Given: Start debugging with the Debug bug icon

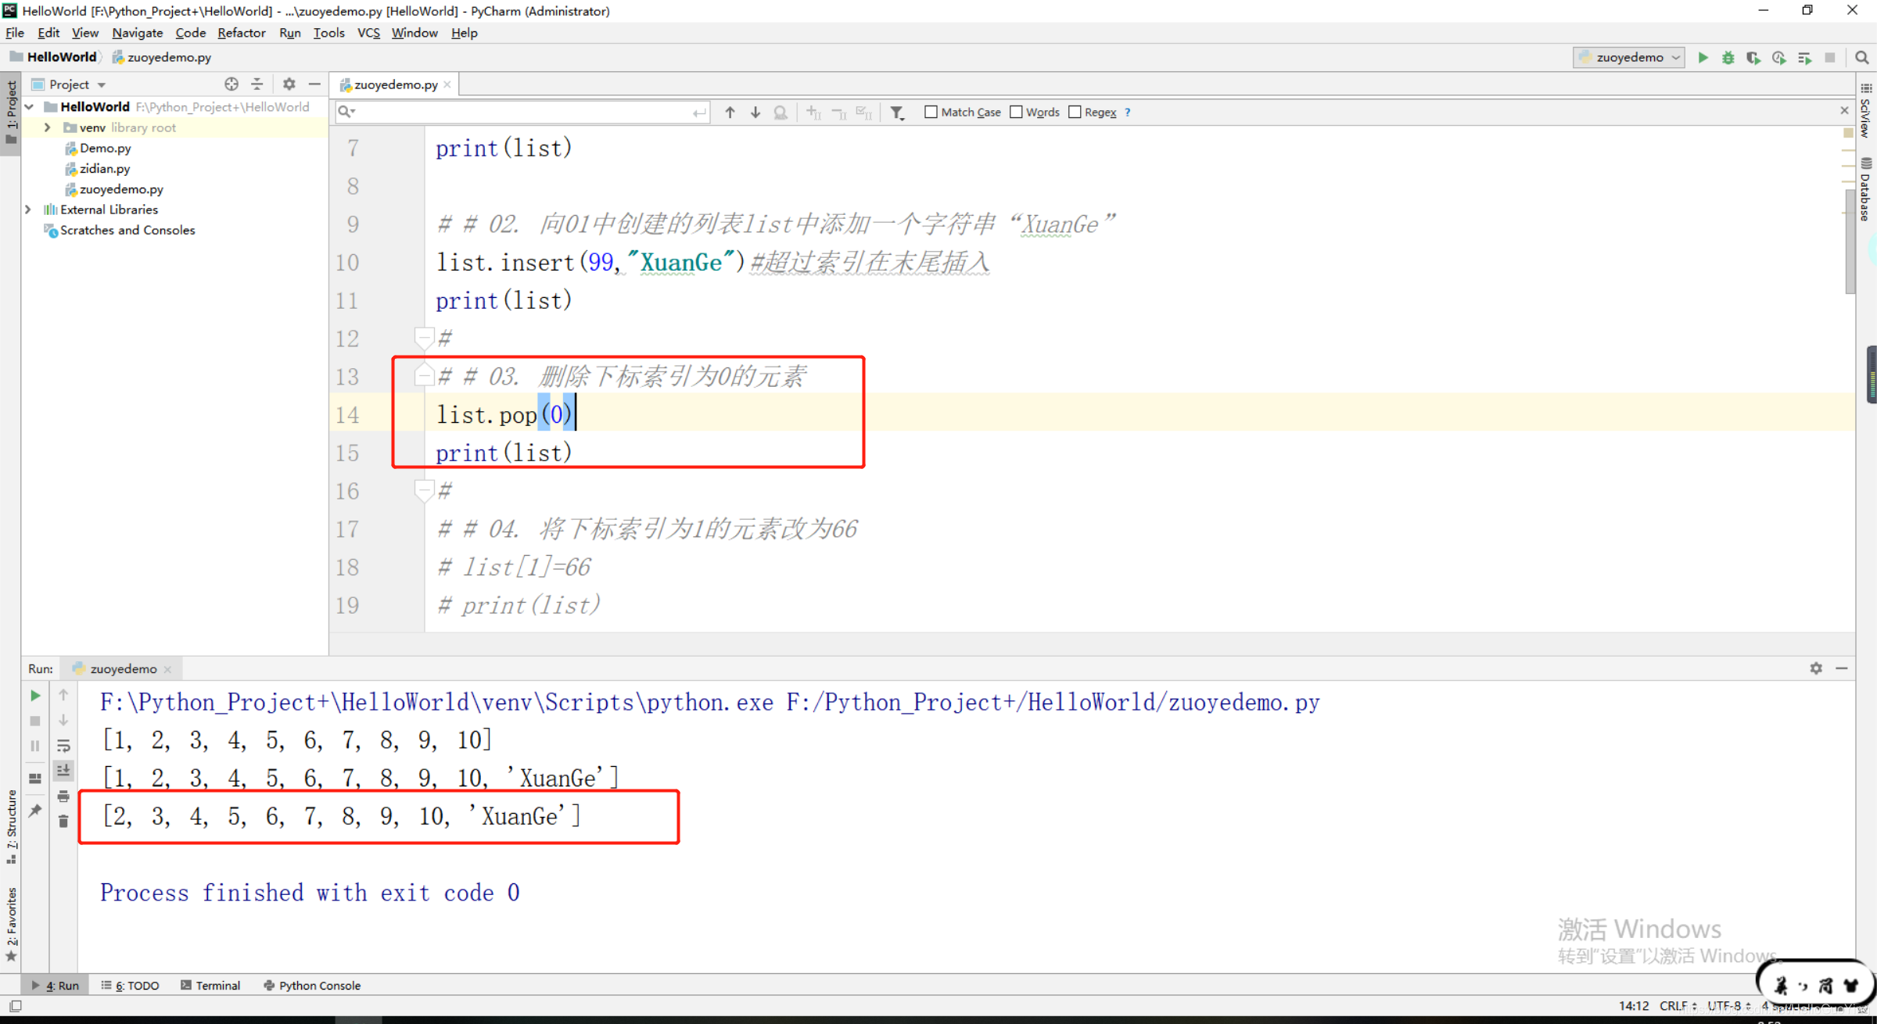Looking at the screenshot, I should (x=1728, y=57).
